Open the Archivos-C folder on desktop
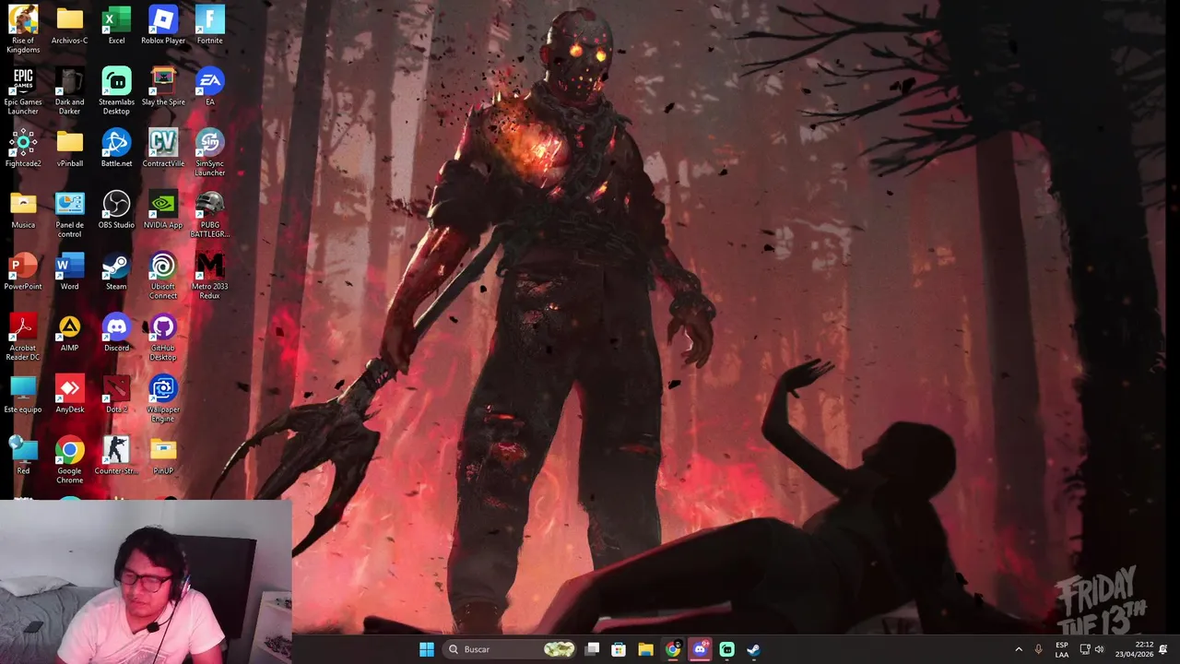Image resolution: width=1180 pixels, height=664 pixels. pos(69,25)
